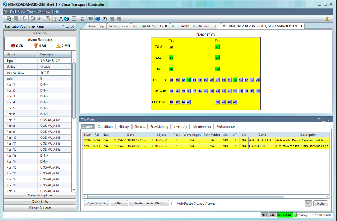
Task: Click the funnel filter icon button
Action: pyautogui.click(x=308, y=203)
